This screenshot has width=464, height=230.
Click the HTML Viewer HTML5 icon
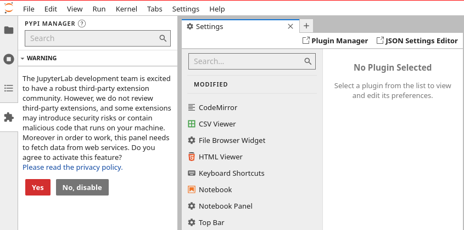[x=192, y=157]
